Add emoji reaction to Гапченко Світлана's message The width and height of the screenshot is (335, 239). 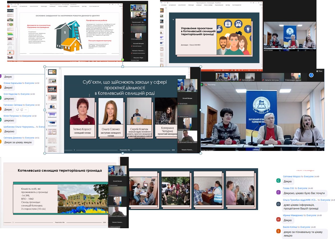(x=22, y=110)
